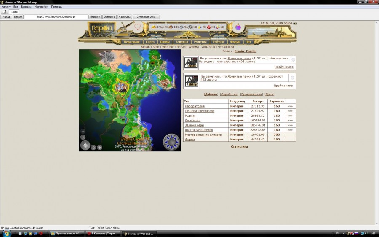Click the Internet Explorer quick launch icon
379x237 pixels.
click(25, 234)
